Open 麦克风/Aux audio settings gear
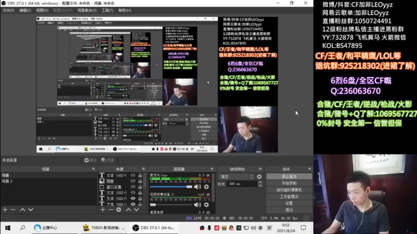This screenshot has height=234, width=417. 206,187
